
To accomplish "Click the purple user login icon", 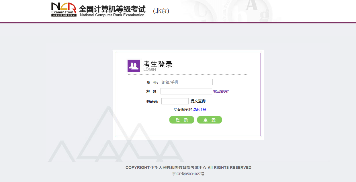I will tap(134, 66).
